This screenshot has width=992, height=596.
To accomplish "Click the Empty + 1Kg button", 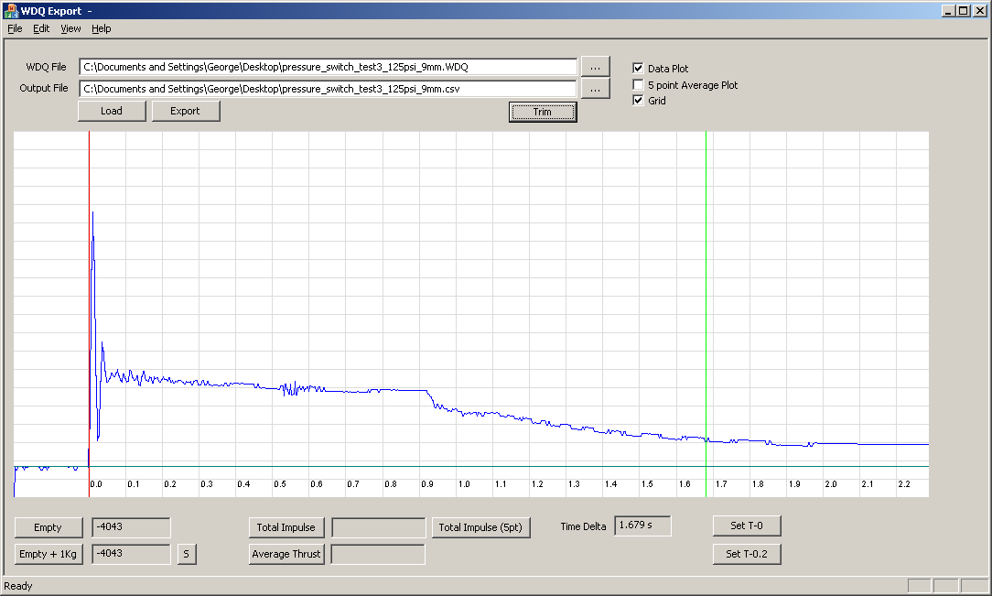I will [x=49, y=554].
